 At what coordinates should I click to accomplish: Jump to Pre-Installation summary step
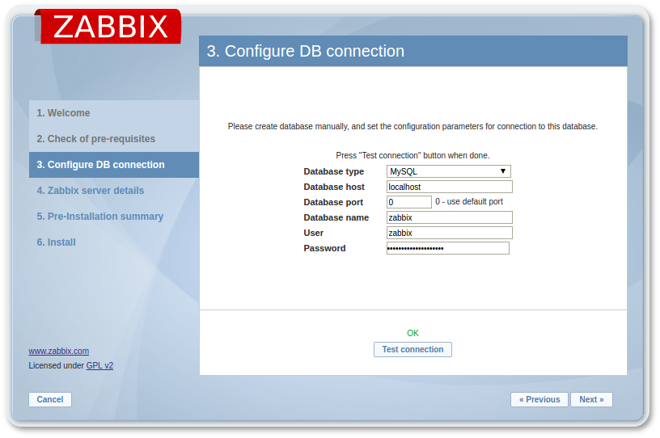tap(99, 217)
